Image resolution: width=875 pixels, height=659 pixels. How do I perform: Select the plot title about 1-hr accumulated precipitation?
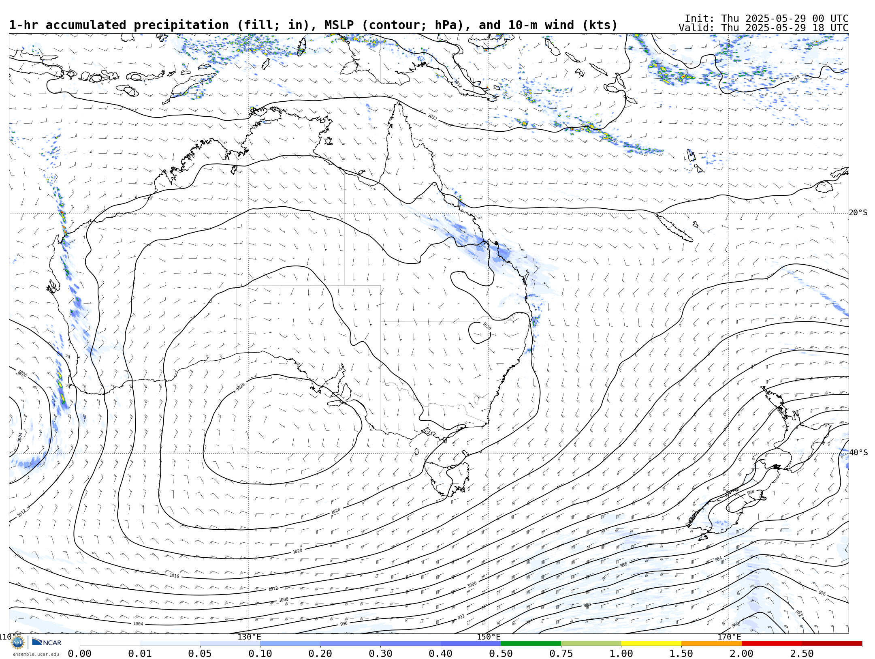[x=313, y=25]
